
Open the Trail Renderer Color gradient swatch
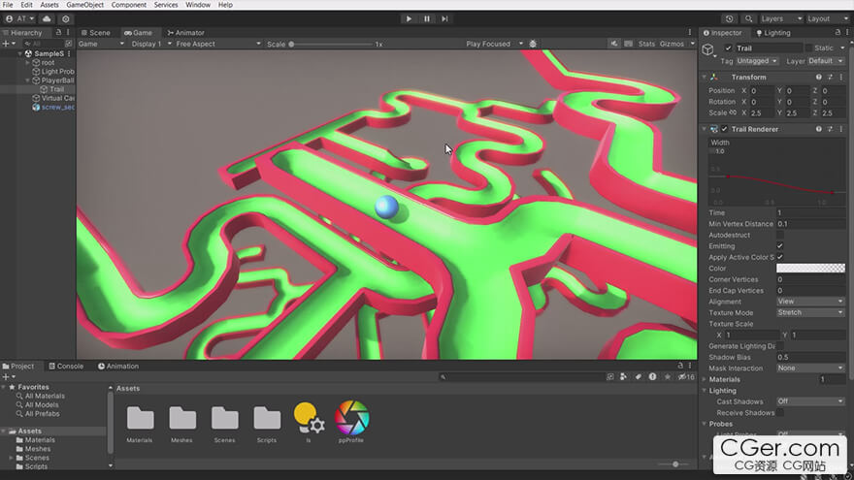[x=810, y=269]
